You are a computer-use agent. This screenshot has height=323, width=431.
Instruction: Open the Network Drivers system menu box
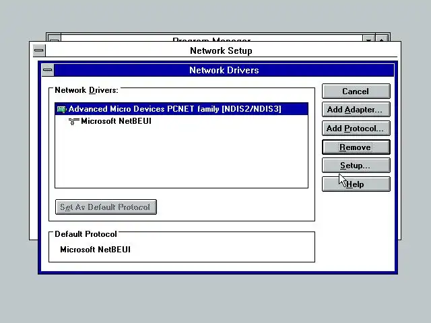tap(48, 70)
